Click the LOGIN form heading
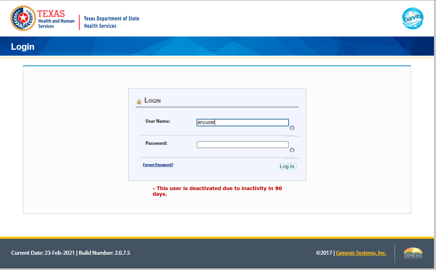Image resolution: width=436 pixels, height=270 pixels. [152, 101]
